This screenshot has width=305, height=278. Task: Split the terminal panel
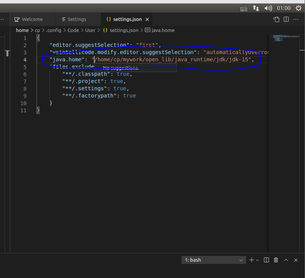pyautogui.click(x=266, y=260)
